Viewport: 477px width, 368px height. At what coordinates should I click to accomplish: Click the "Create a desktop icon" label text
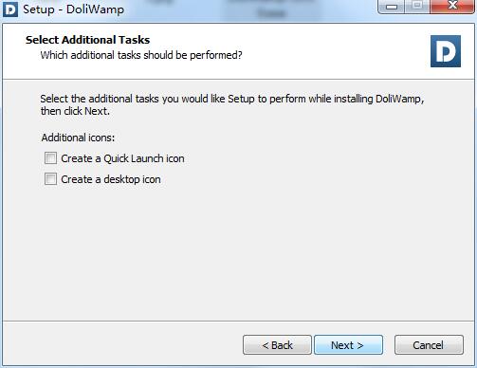(x=111, y=179)
